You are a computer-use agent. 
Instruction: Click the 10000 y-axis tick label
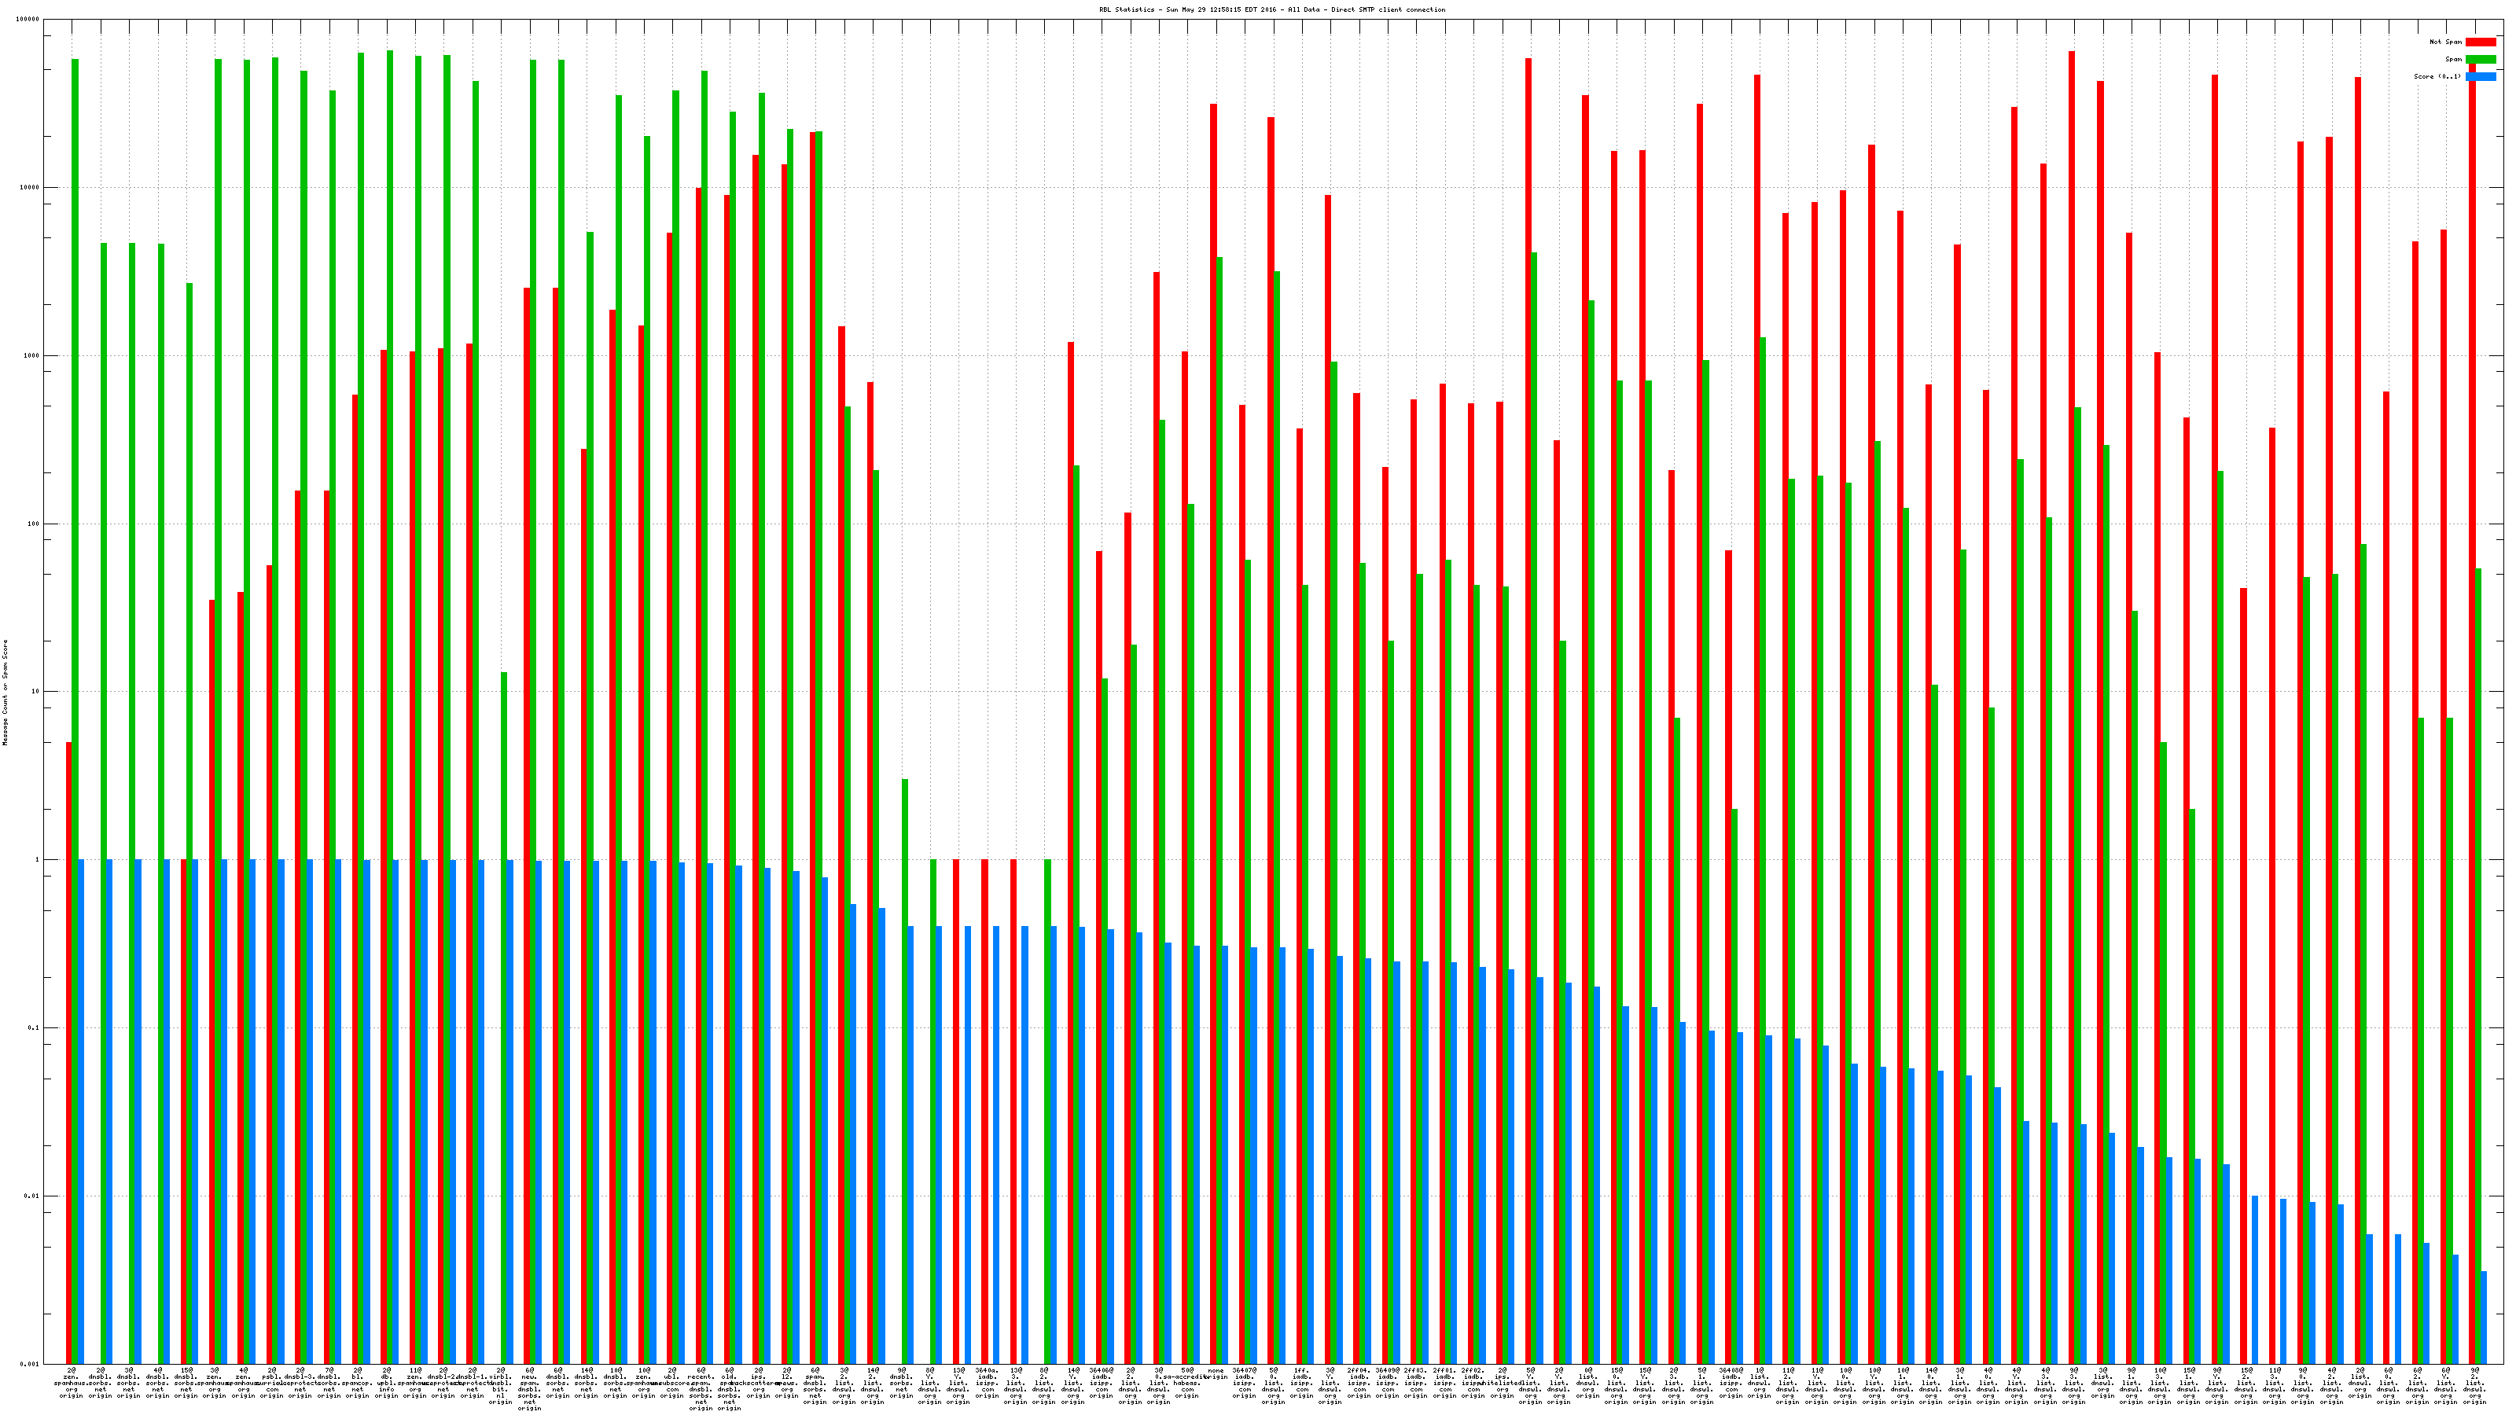[x=31, y=188]
